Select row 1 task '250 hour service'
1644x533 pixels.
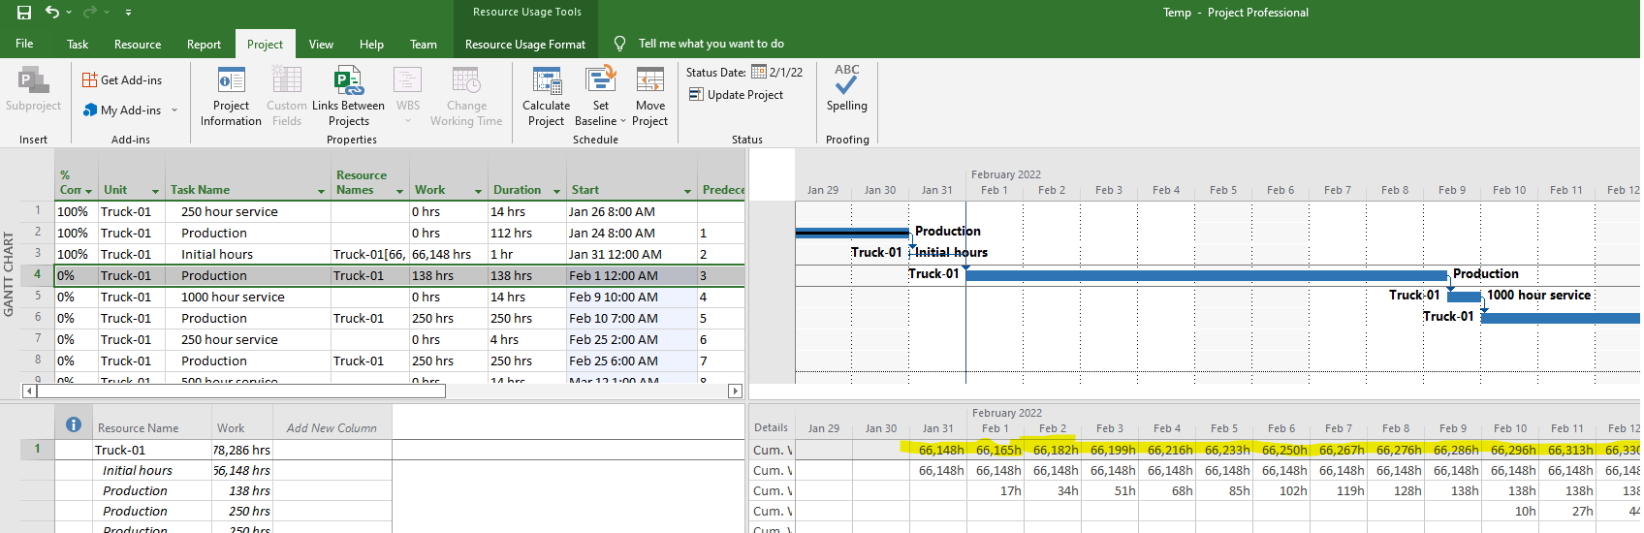point(229,211)
